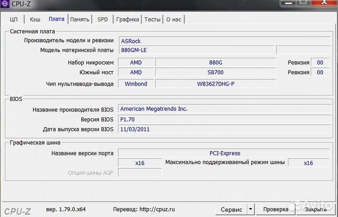
Task: Open the Тесты tab
Action: pos(152,19)
